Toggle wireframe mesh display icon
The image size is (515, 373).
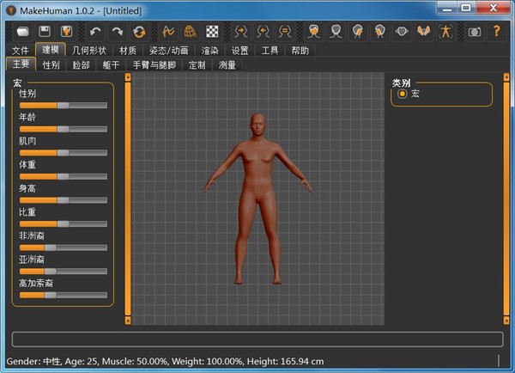[x=191, y=32]
